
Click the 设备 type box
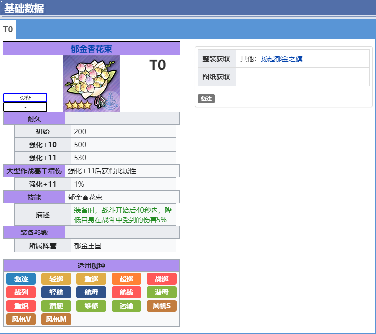[x=25, y=98]
